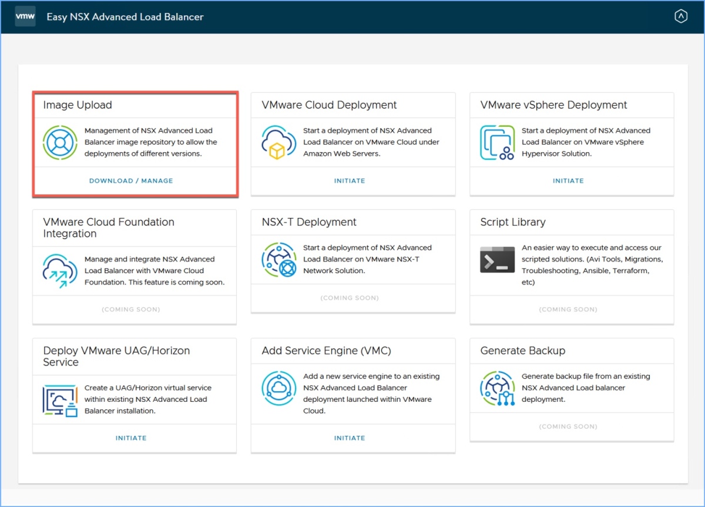Click the NSX-T Deployment network icon
This screenshot has height=507, width=705.
pyautogui.click(x=278, y=259)
